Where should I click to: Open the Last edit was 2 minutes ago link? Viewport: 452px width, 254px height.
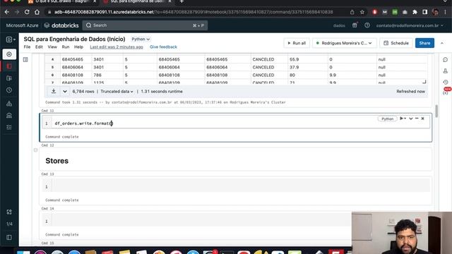pyautogui.click(x=117, y=47)
